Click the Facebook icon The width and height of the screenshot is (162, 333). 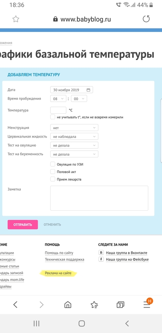click(101, 259)
